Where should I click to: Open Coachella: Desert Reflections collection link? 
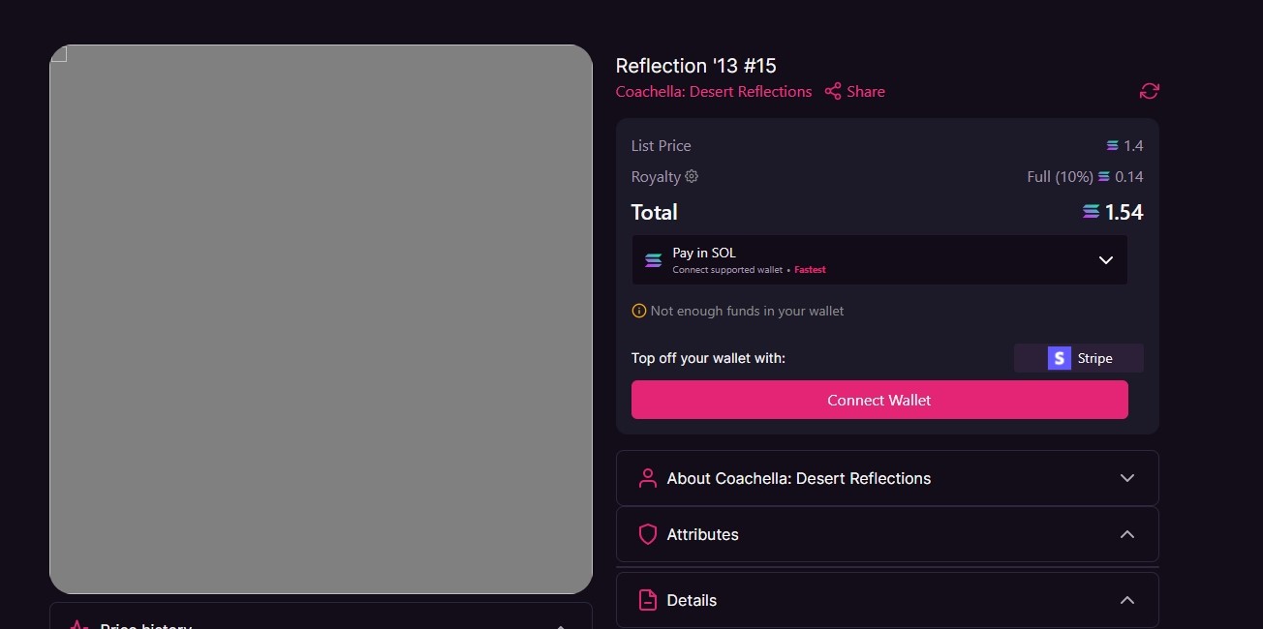[714, 91]
